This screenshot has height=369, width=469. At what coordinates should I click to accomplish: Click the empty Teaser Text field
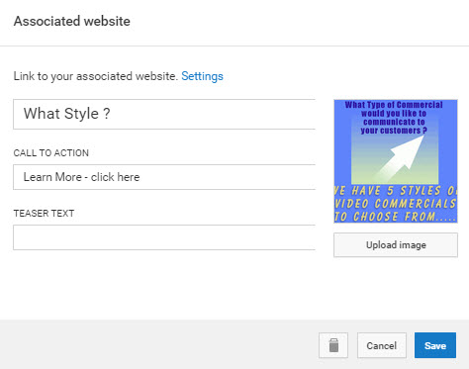(x=164, y=237)
